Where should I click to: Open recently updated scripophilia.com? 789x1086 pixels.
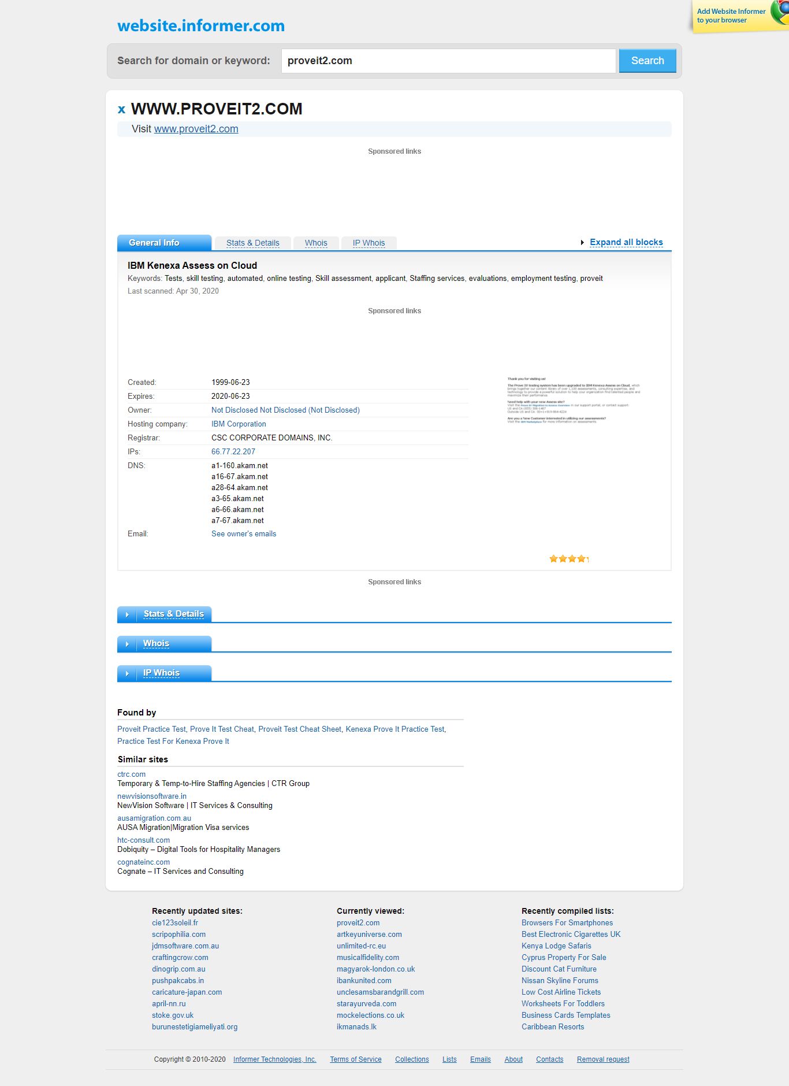(179, 935)
